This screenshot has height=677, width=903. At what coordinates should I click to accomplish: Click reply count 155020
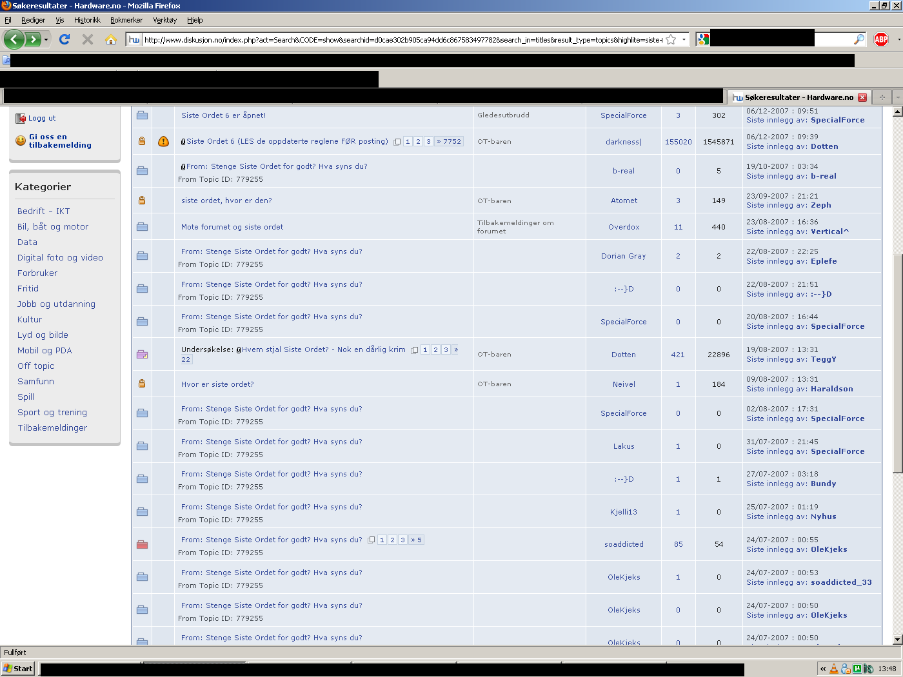(x=678, y=142)
